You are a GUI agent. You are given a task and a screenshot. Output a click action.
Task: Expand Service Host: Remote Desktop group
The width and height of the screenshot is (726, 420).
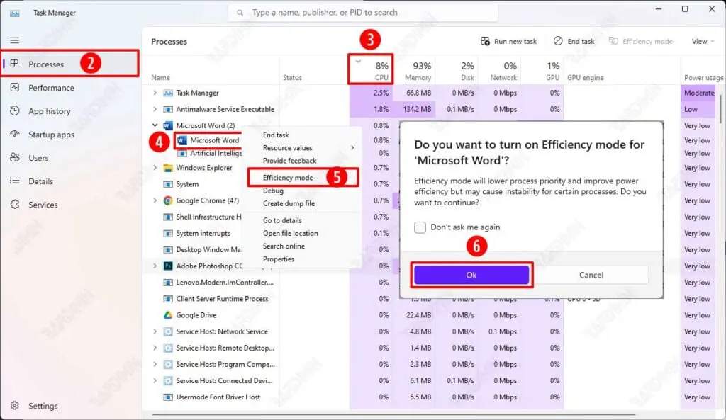coord(155,348)
